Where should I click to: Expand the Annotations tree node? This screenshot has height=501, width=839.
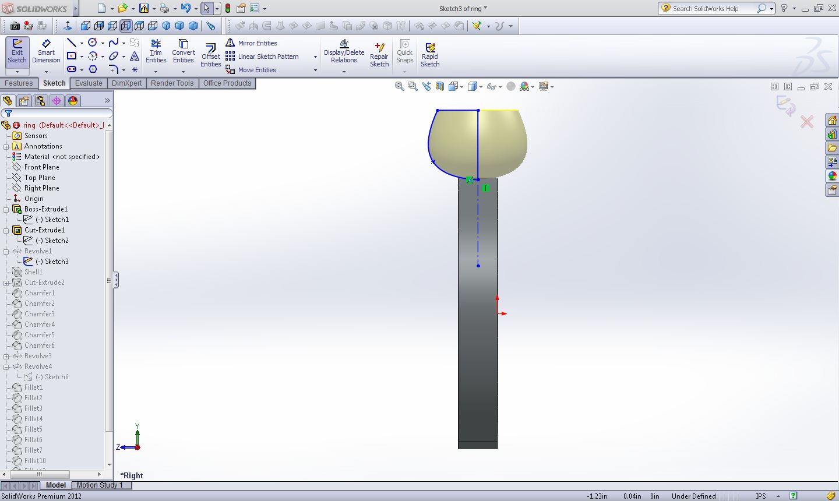pos(6,146)
